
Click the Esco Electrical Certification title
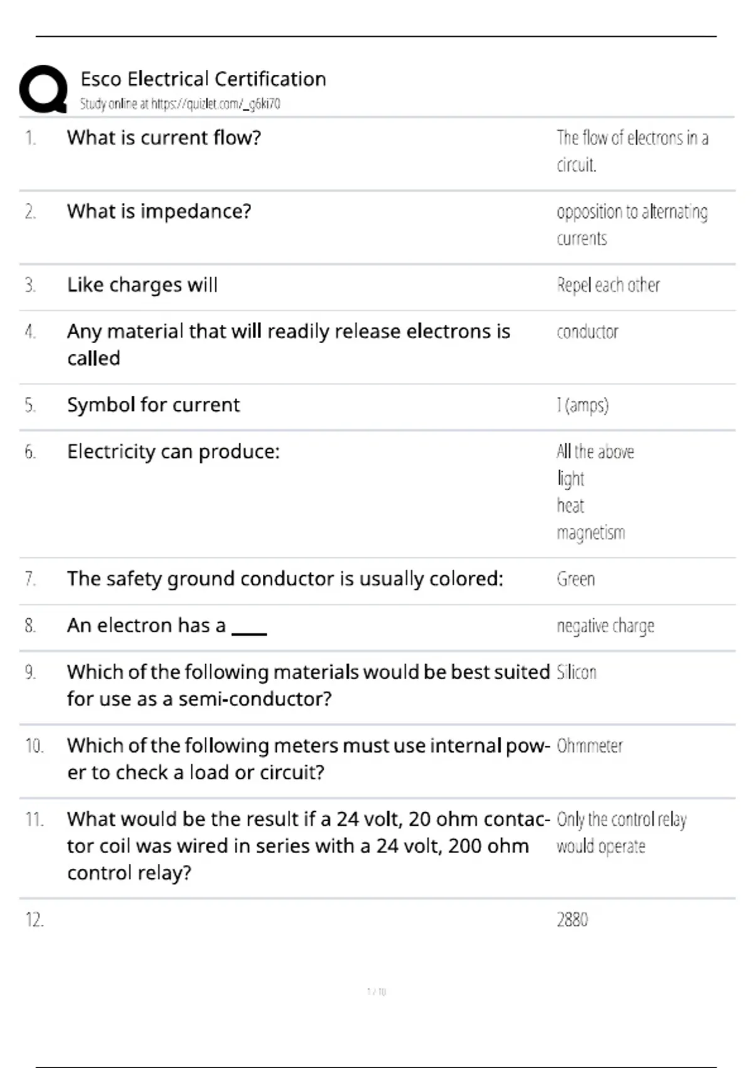[x=203, y=79]
